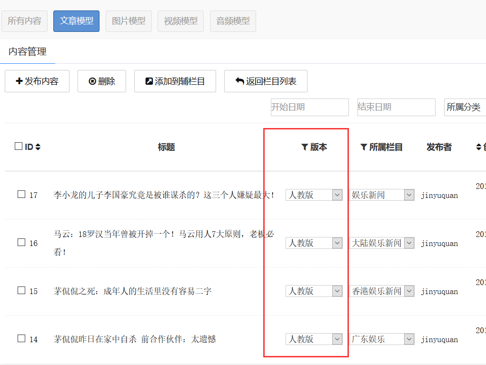Check the box for article ID 17

(x=21, y=194)
